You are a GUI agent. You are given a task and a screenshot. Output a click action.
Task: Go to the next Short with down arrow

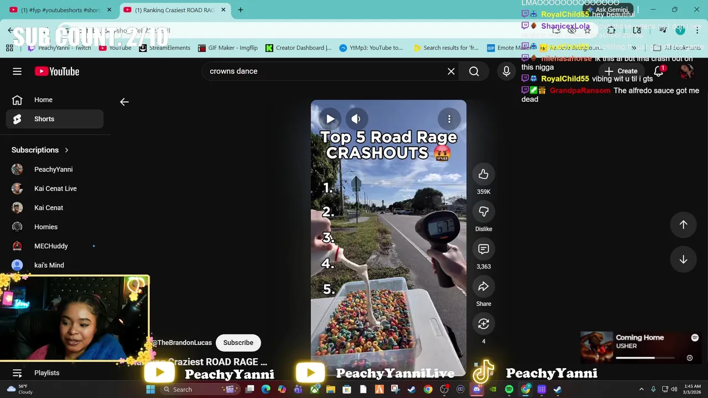click(x=684, y=260)
